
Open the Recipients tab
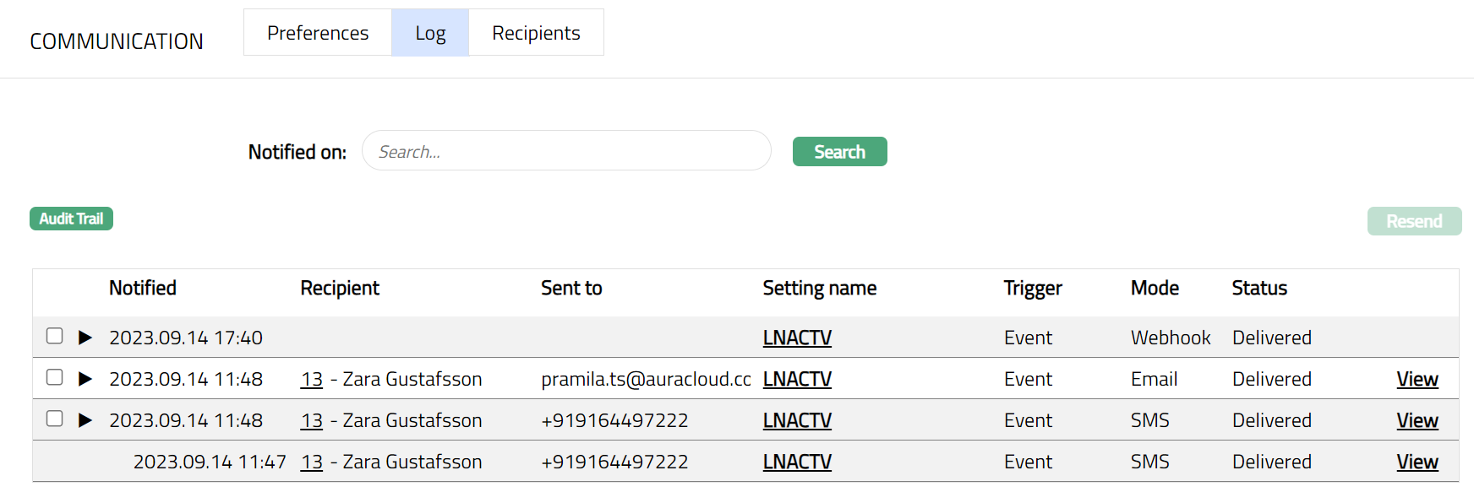(x=536, y=33)
